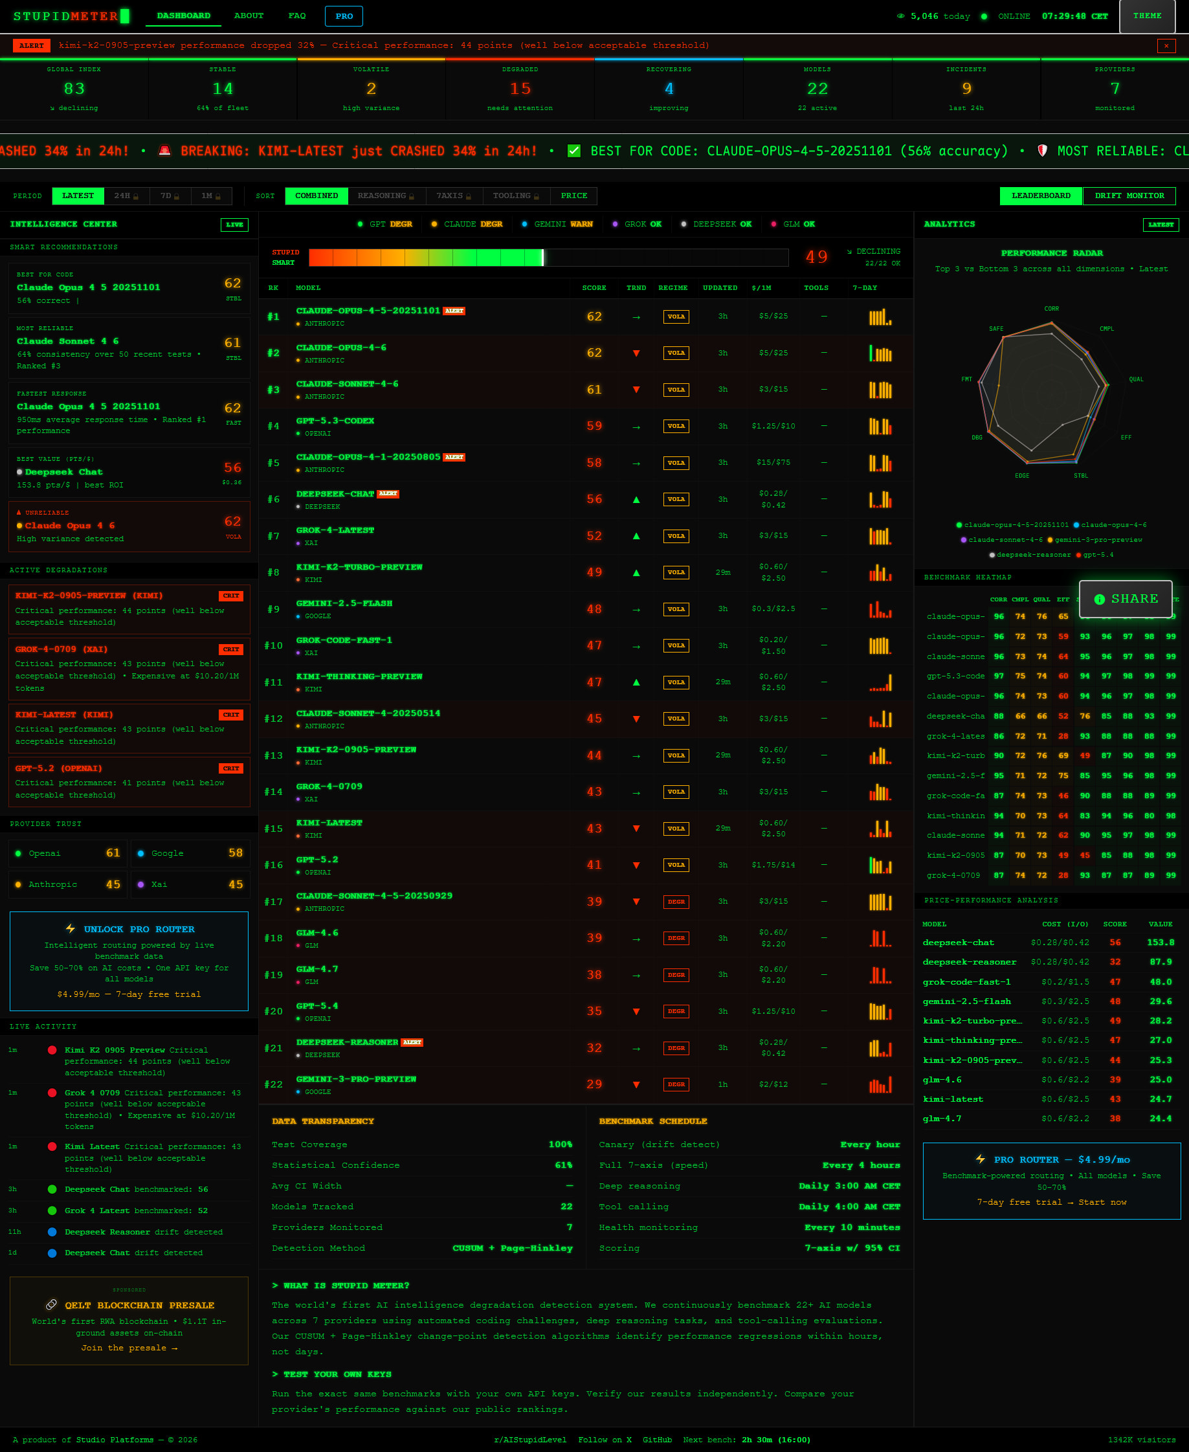Image resolution: width=1189 pixels, height=1452 pixels.
Task: Click the chain icon in QELT Blockchain Presale
Action: [51, 1305]
